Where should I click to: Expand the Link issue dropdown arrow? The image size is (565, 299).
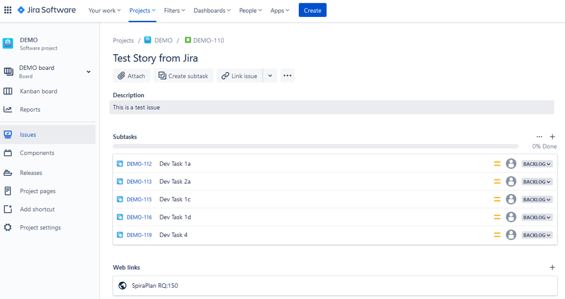point(270,76)
